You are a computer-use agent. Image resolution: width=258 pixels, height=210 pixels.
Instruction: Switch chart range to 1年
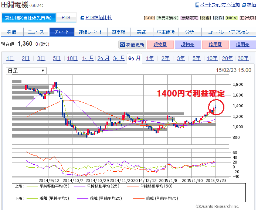pos(150,58)
